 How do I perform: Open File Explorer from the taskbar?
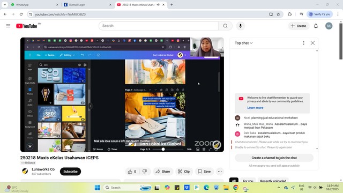coord(226,188)
